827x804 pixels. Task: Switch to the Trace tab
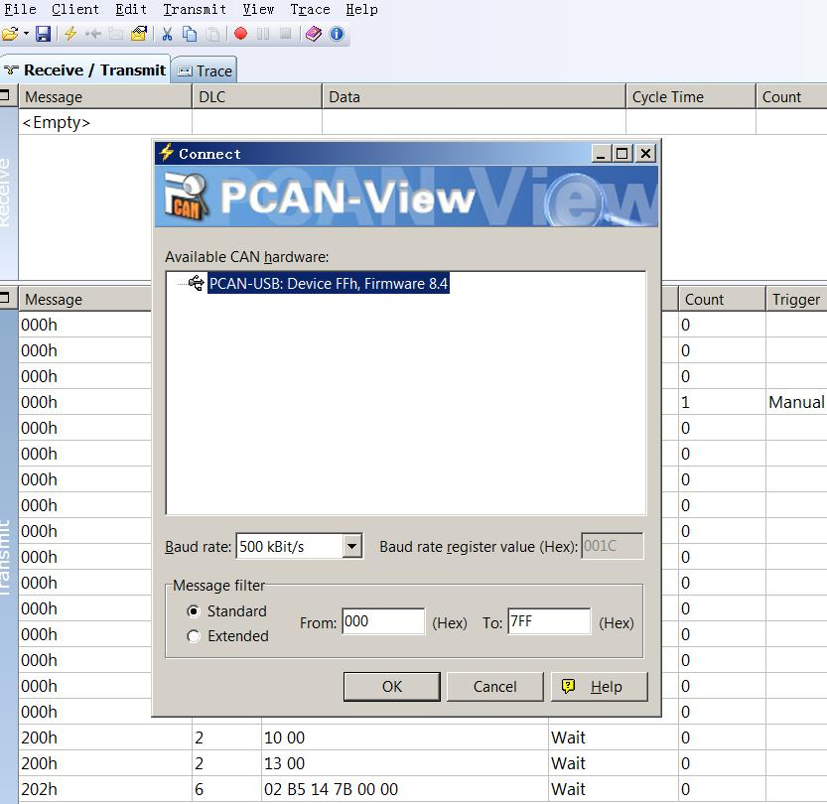point(205,70)
